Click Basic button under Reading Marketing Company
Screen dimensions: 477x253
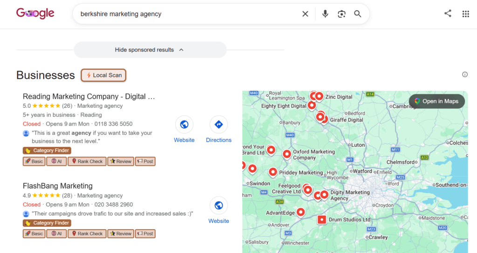[34, 161]
